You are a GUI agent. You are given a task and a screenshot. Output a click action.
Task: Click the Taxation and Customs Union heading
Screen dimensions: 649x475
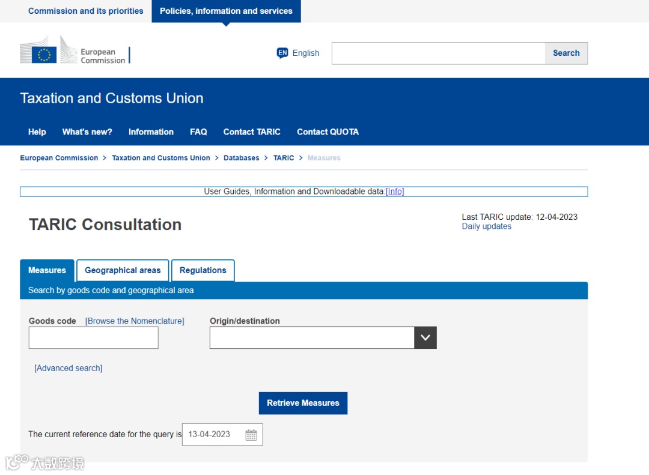tap(112, 98)
